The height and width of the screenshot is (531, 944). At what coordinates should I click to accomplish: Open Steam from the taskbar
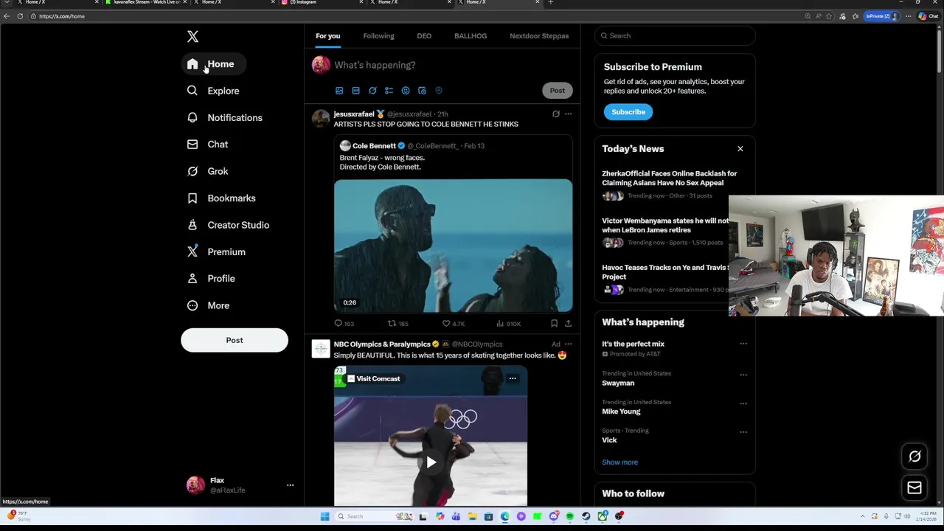tap(586, 516)
